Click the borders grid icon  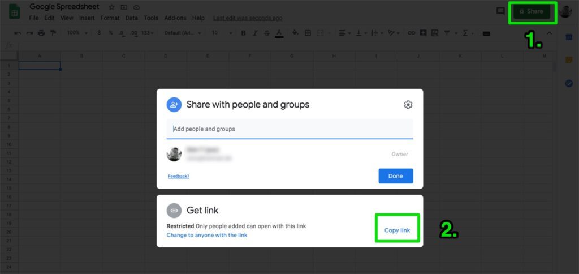click(308, 33)
